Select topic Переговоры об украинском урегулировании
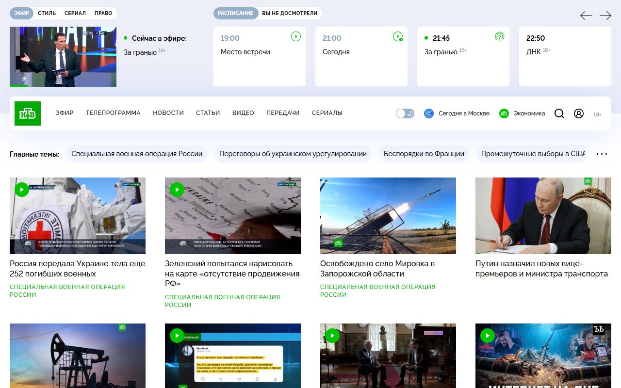The width and height of the screenshot is (621, 388). click(293, 154)
